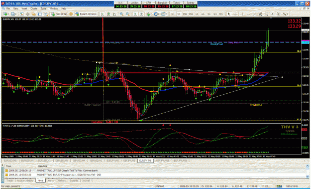Select the Fibonacci retracement tool

point(266,14)
